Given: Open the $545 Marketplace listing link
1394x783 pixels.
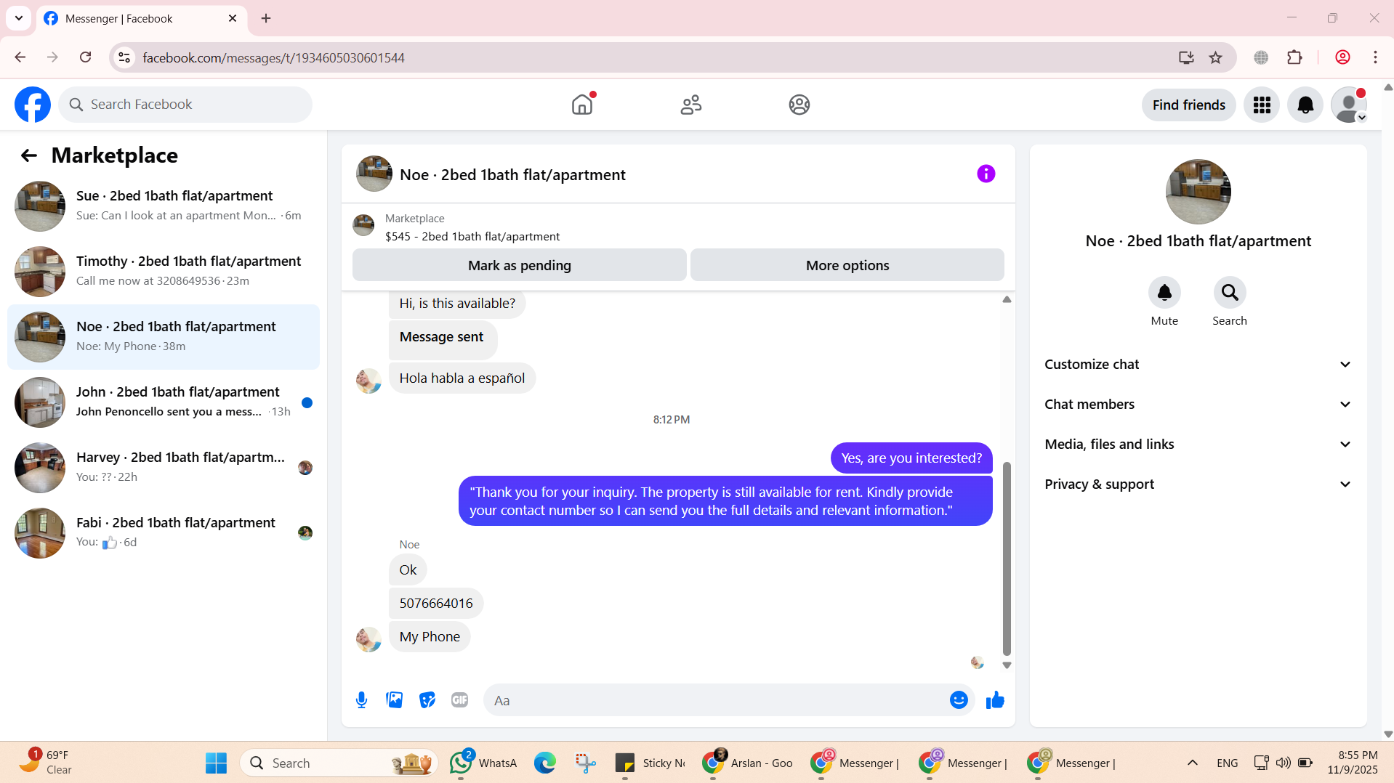Looking at the screenshot, I should coord(472,237).
